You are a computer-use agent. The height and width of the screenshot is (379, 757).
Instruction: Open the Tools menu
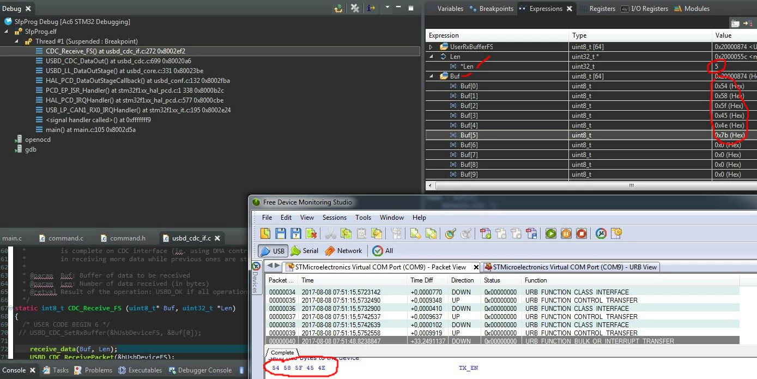point(364,218)
